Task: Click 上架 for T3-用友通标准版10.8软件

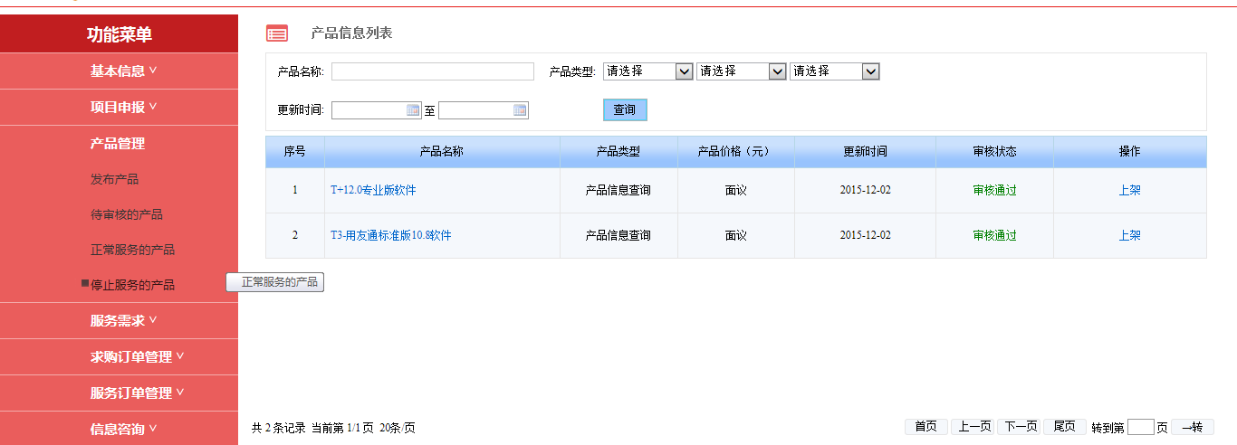Action: (x=1129, y=235)
